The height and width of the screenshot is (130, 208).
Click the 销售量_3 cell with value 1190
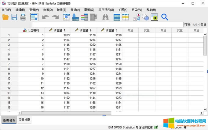point(109,35)
